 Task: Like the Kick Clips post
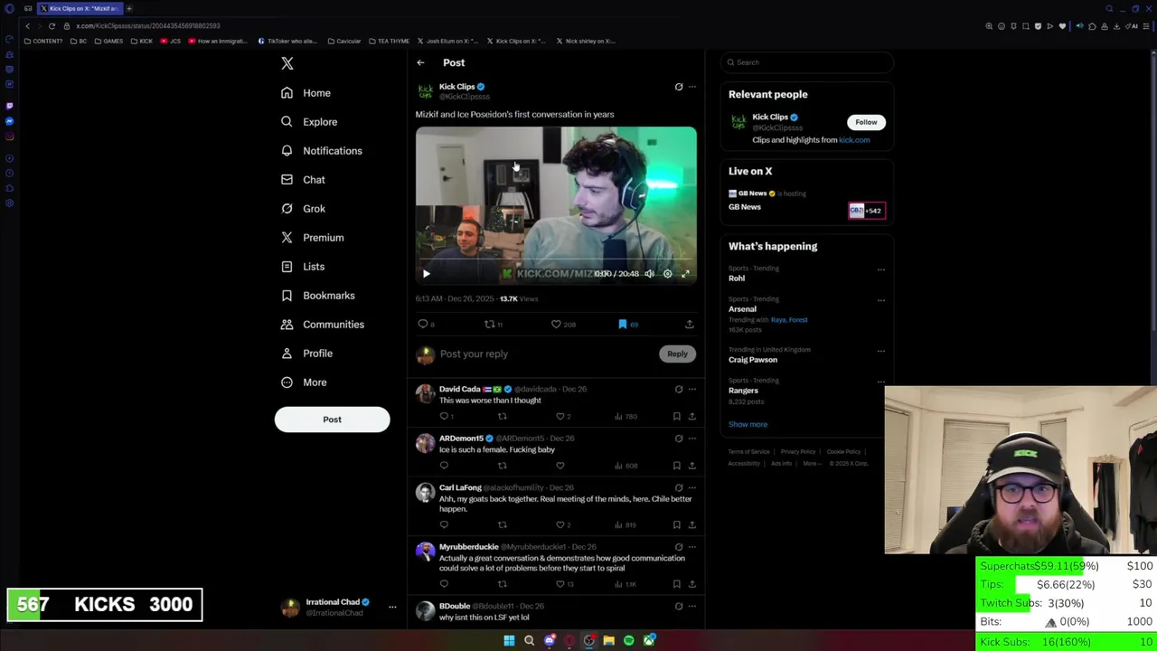556,324
